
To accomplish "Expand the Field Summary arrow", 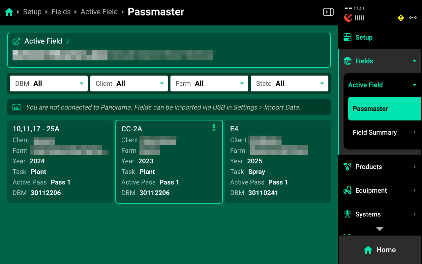I will [x=415, y=132].
